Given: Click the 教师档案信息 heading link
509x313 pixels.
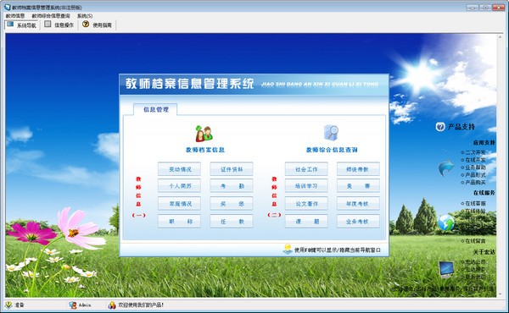Looking at the screenshot, I should [x=205, y=150].
